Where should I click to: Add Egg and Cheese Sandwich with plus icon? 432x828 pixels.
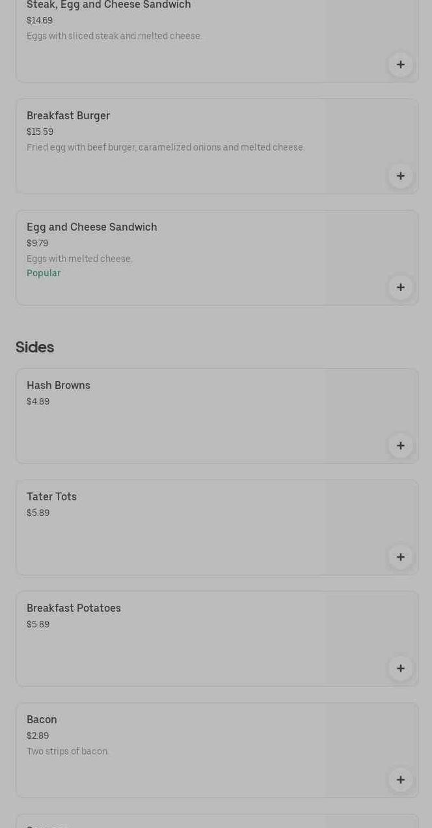click(400, 287)
